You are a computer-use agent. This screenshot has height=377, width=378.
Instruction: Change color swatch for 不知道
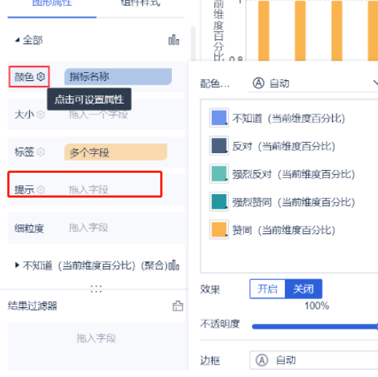(x=219, y=118)
